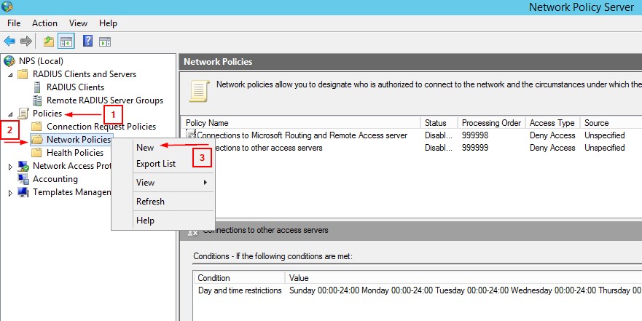Select RADIUS Clients tree item
Screen dimensions: 642x321
click(75, 87)
